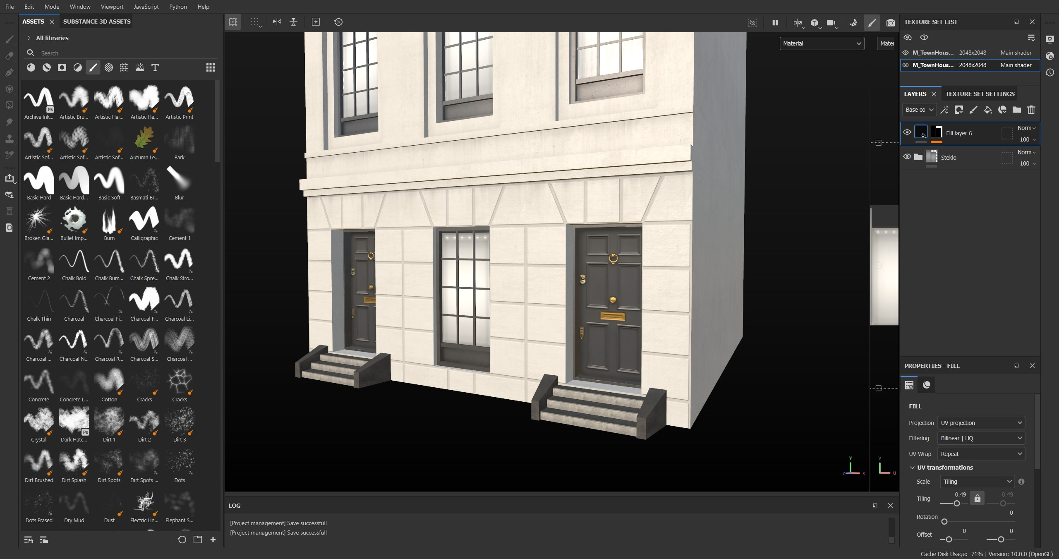Viewport: 1059px width, 559px height.
Task: Click the Rotation slider handle
Action: [x=944, y=522]
